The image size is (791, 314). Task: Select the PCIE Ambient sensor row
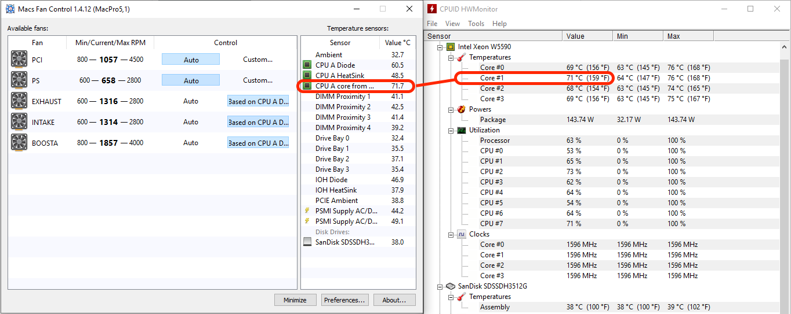click(358, 201)
